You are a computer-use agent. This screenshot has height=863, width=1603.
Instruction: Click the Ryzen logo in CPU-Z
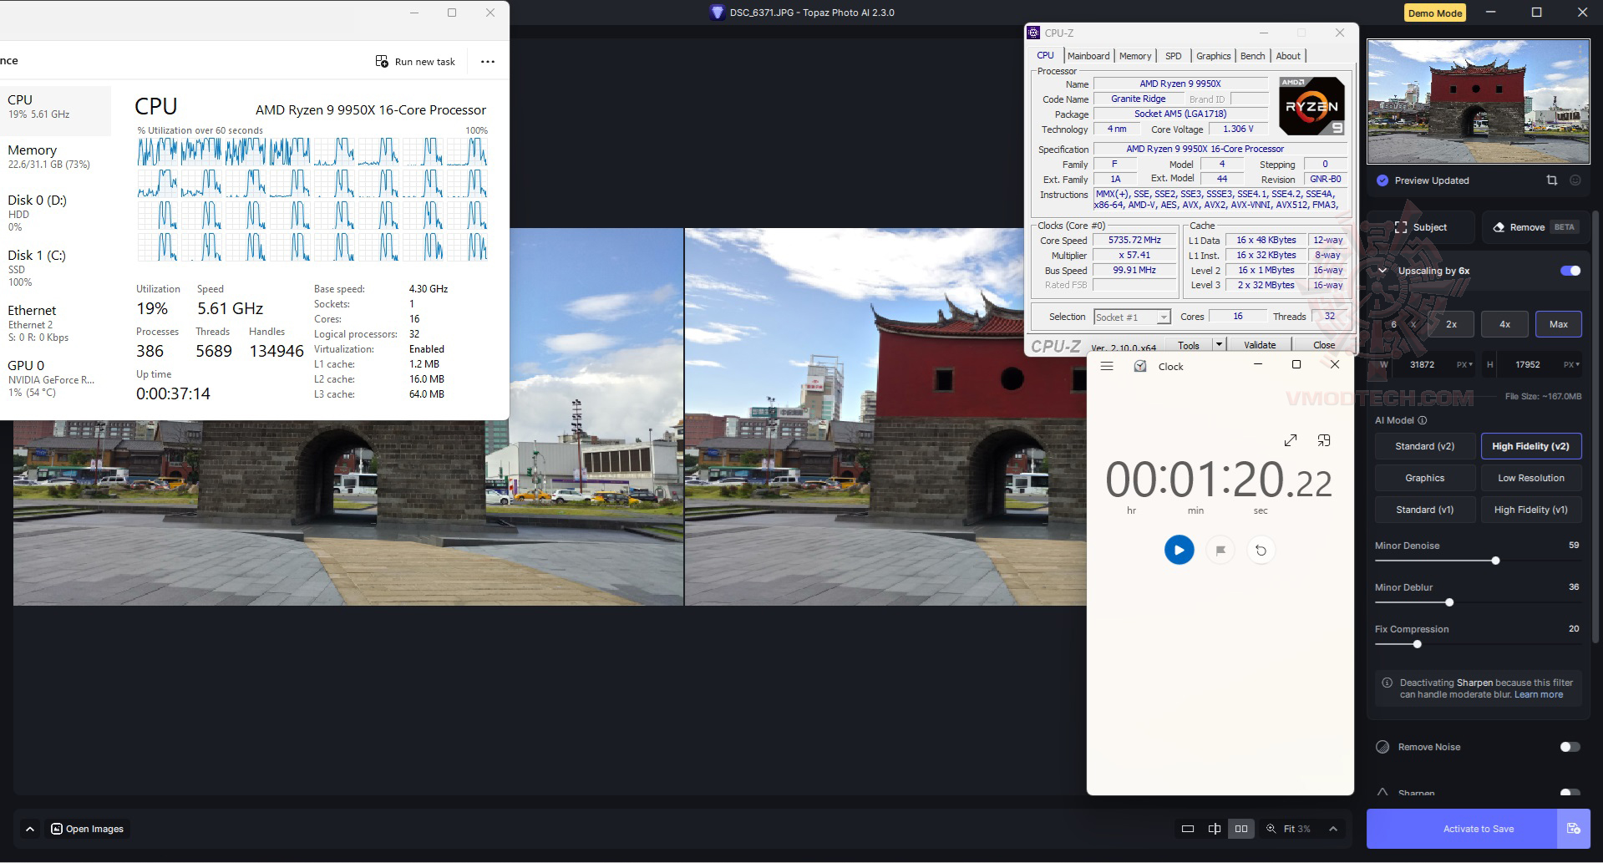(1311, 105)
